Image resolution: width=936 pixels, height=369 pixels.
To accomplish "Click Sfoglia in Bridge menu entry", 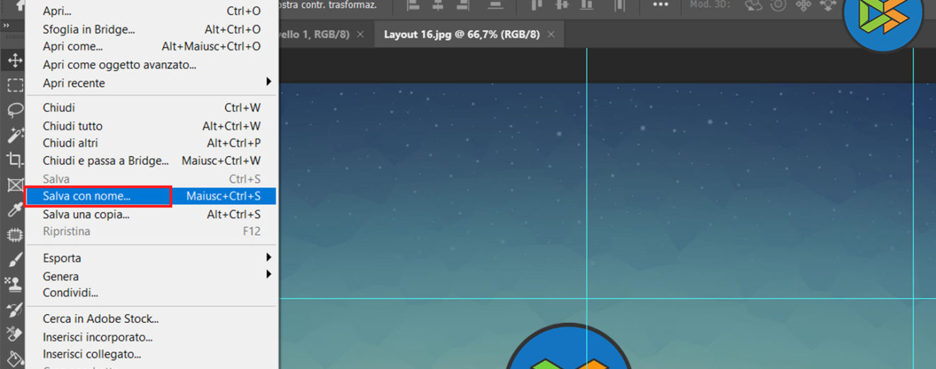I will point(89,29).
